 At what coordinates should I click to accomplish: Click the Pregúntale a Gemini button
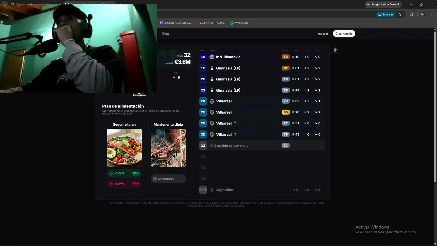coord(383,4)
